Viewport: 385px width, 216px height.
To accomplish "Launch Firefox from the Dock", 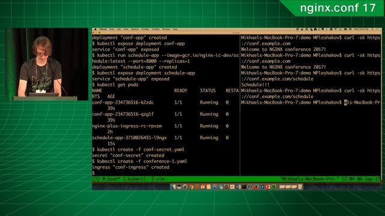I will click(256, 187).
